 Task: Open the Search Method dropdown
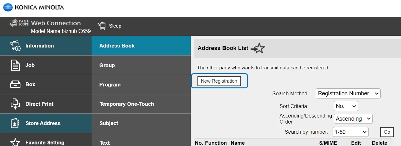[x=348, y=93]
